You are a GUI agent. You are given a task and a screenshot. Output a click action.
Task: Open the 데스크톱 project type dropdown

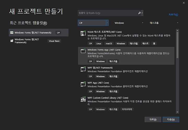[164, 23]
